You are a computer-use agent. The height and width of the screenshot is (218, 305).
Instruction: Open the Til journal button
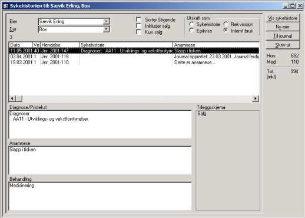[x=283, y=36]
